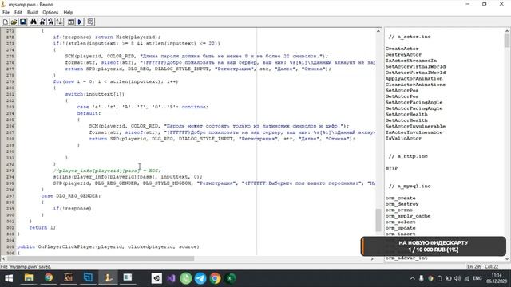Click the function list scroll-down arrow
511x287 pixels.
point(507,258)
